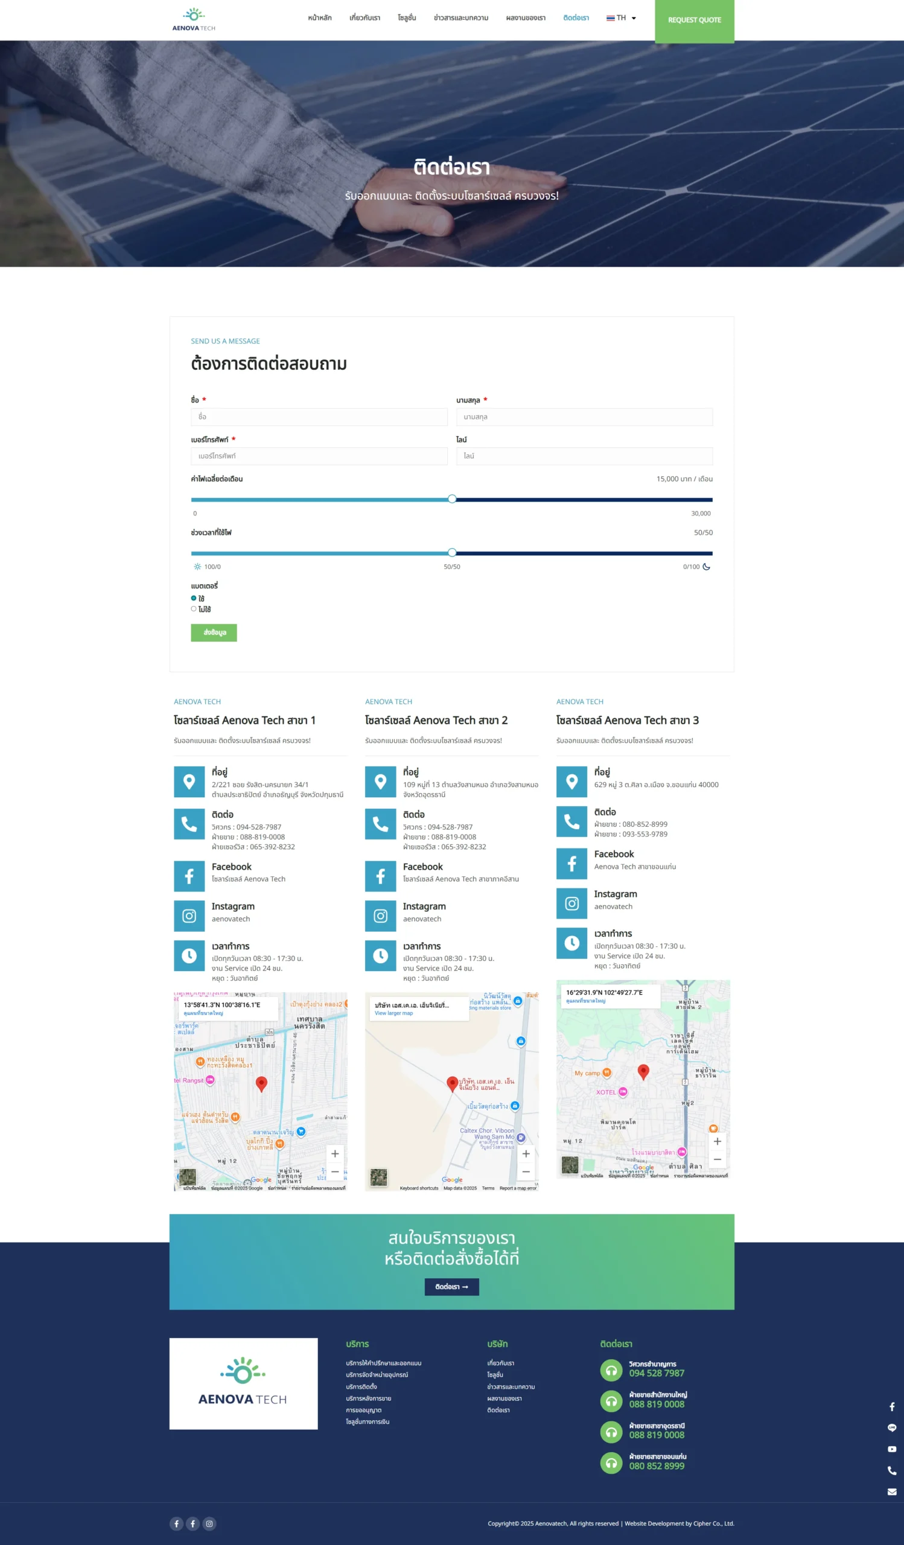Click the floating envelope email icon

[891, 1492]
